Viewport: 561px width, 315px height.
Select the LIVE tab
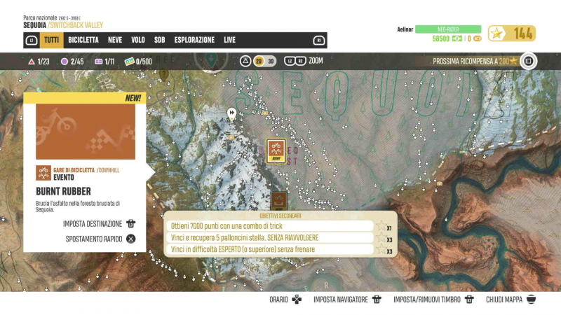[230, 40]
